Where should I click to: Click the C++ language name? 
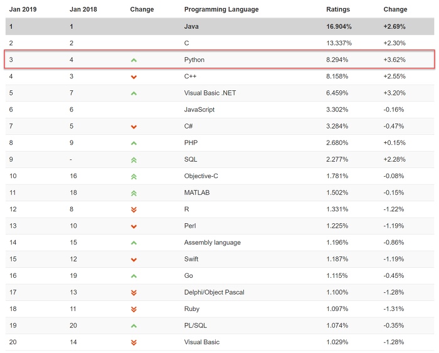click(x=191, y=76)
